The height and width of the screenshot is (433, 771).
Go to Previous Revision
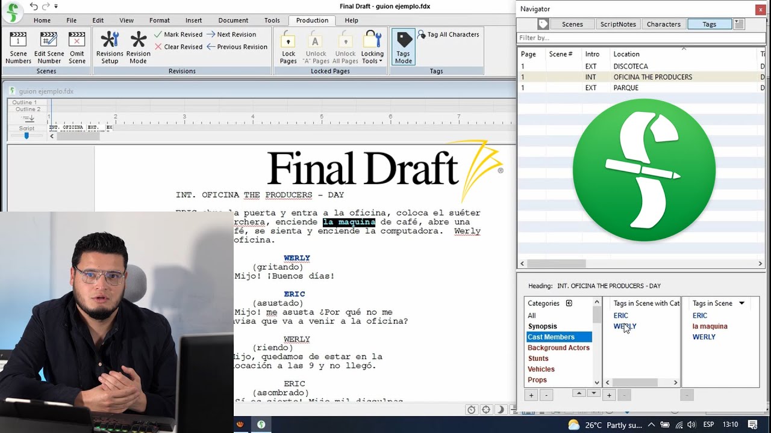click(x=237, y=47)
